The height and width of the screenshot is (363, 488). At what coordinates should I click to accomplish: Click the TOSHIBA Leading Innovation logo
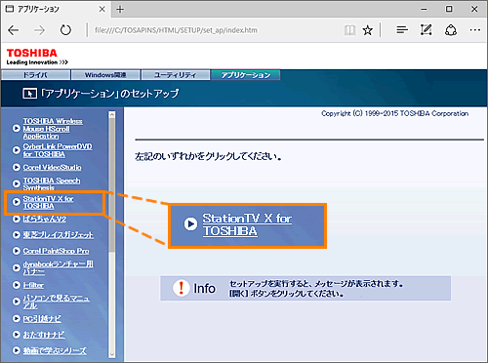(36, 57)
